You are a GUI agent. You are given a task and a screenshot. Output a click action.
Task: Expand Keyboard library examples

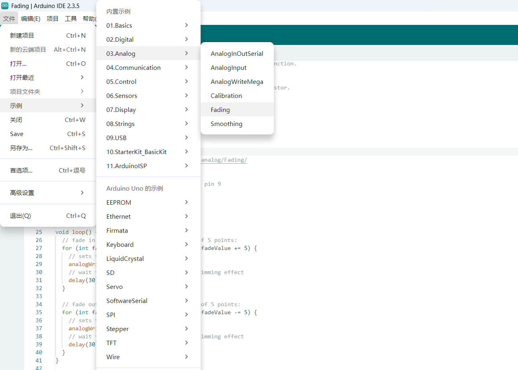(x=148, y=244)
